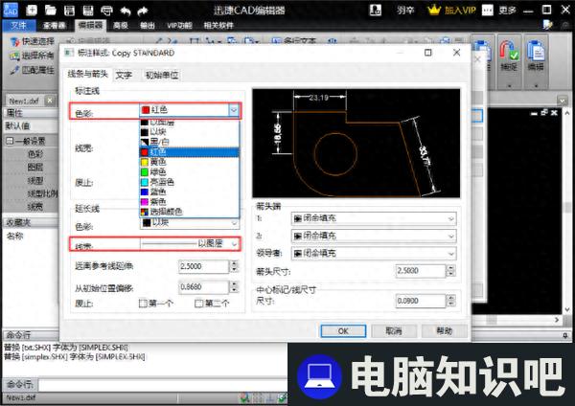Choose 亮蓝色 from the color list
575x406 pixels.
click(x=189, y=182)
